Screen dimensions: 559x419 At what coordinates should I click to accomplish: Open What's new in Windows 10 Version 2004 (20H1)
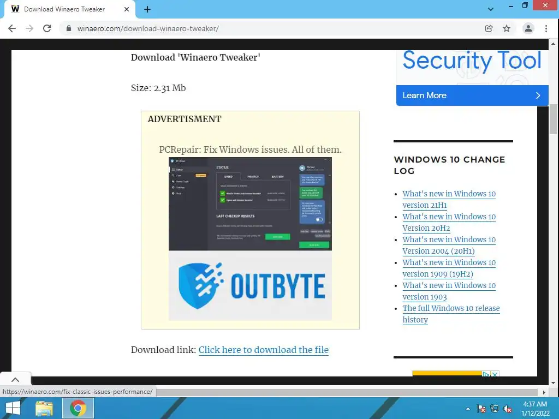coord(449,245)
